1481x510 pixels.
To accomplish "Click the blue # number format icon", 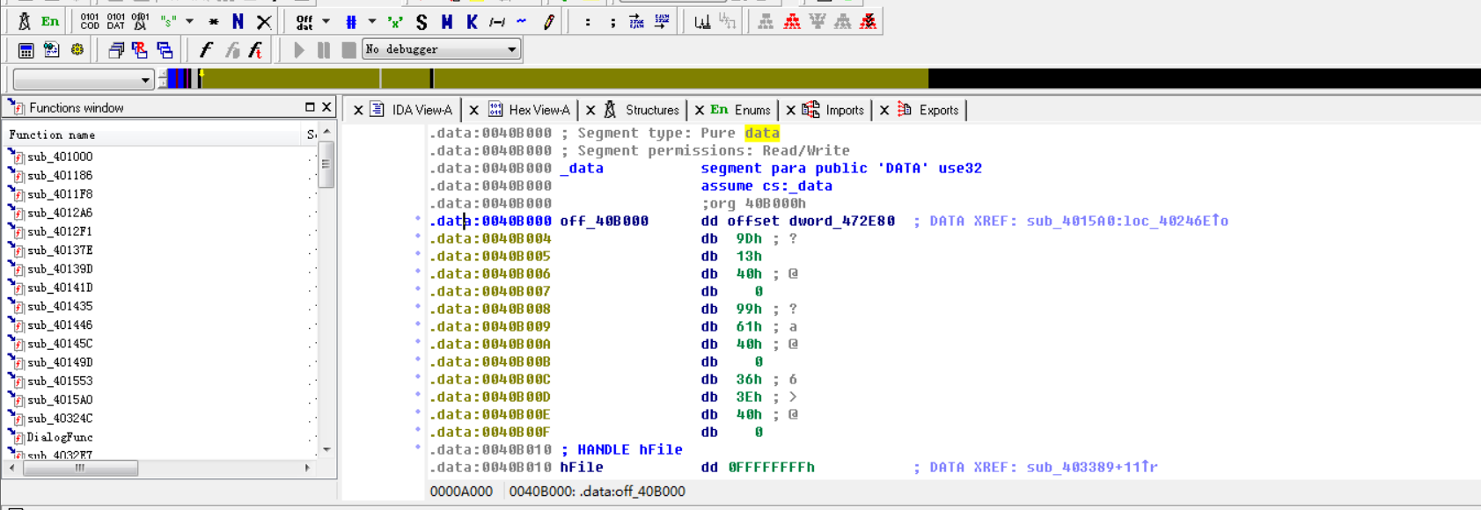I will (x=351, y=21).
